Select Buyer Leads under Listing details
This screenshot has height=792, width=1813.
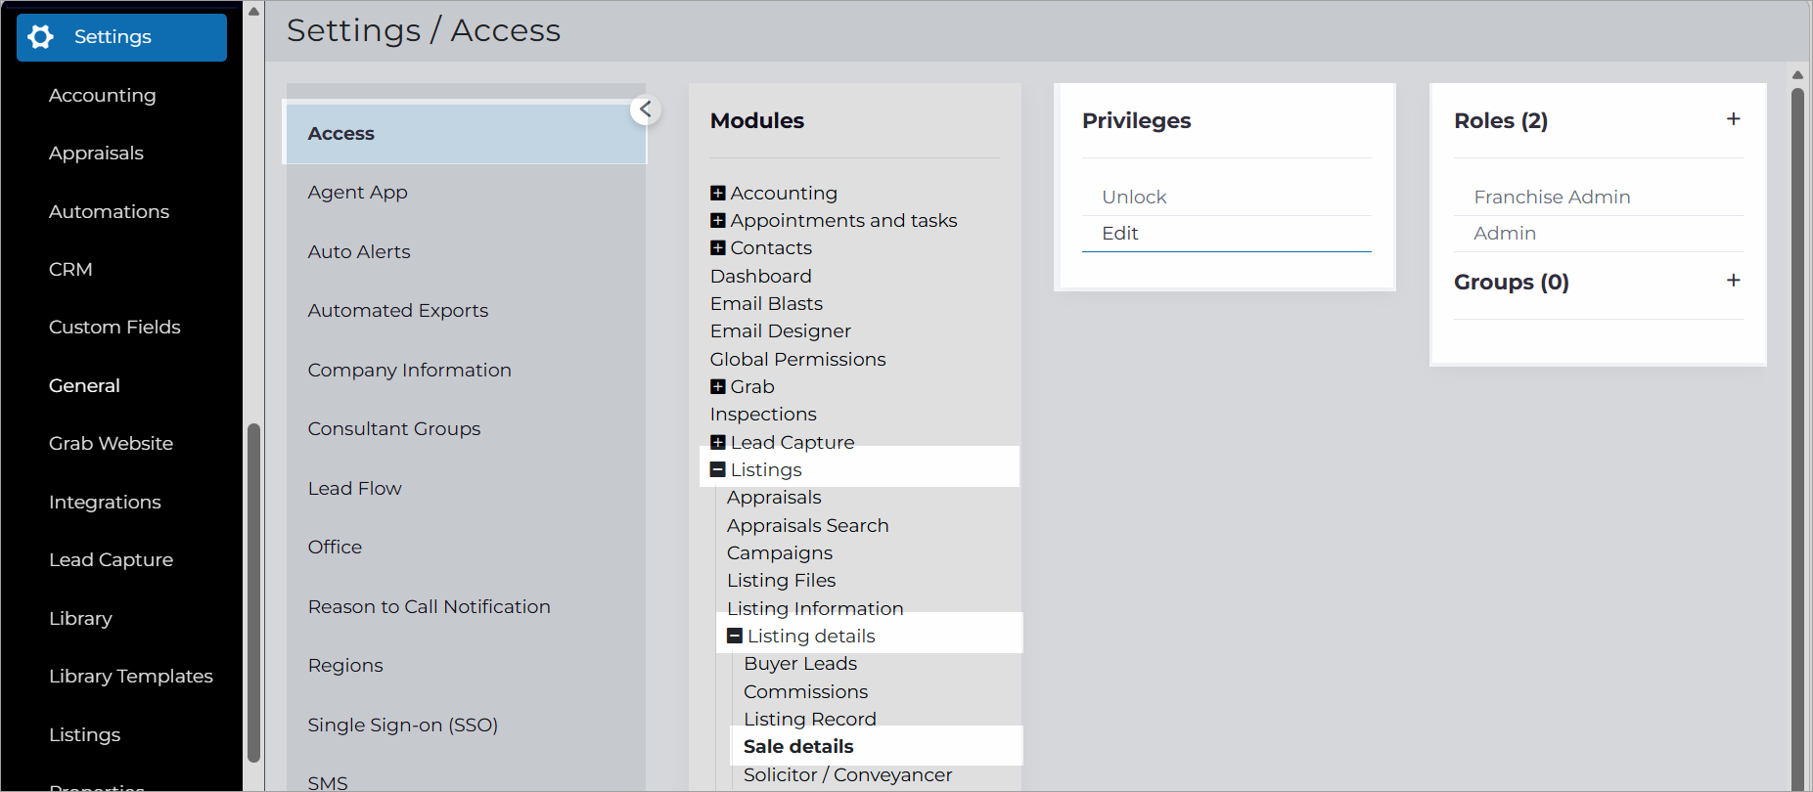click(800, 664)
